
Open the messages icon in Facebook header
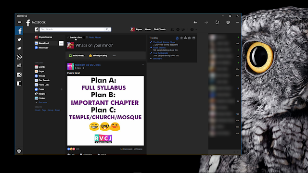[178, 29]
